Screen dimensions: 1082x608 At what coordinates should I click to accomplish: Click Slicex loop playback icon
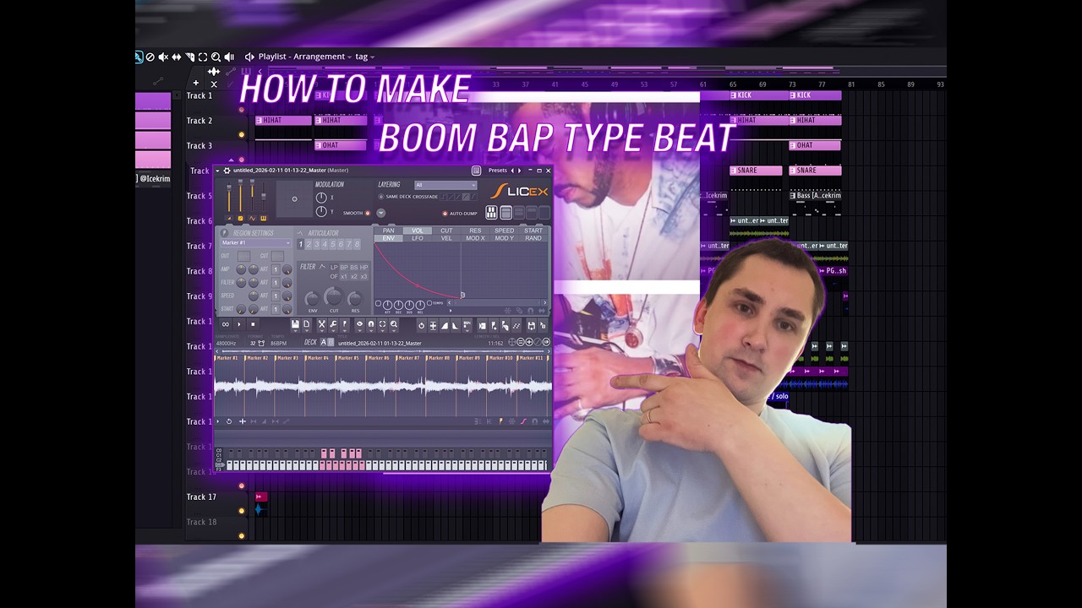coord(225,324)
